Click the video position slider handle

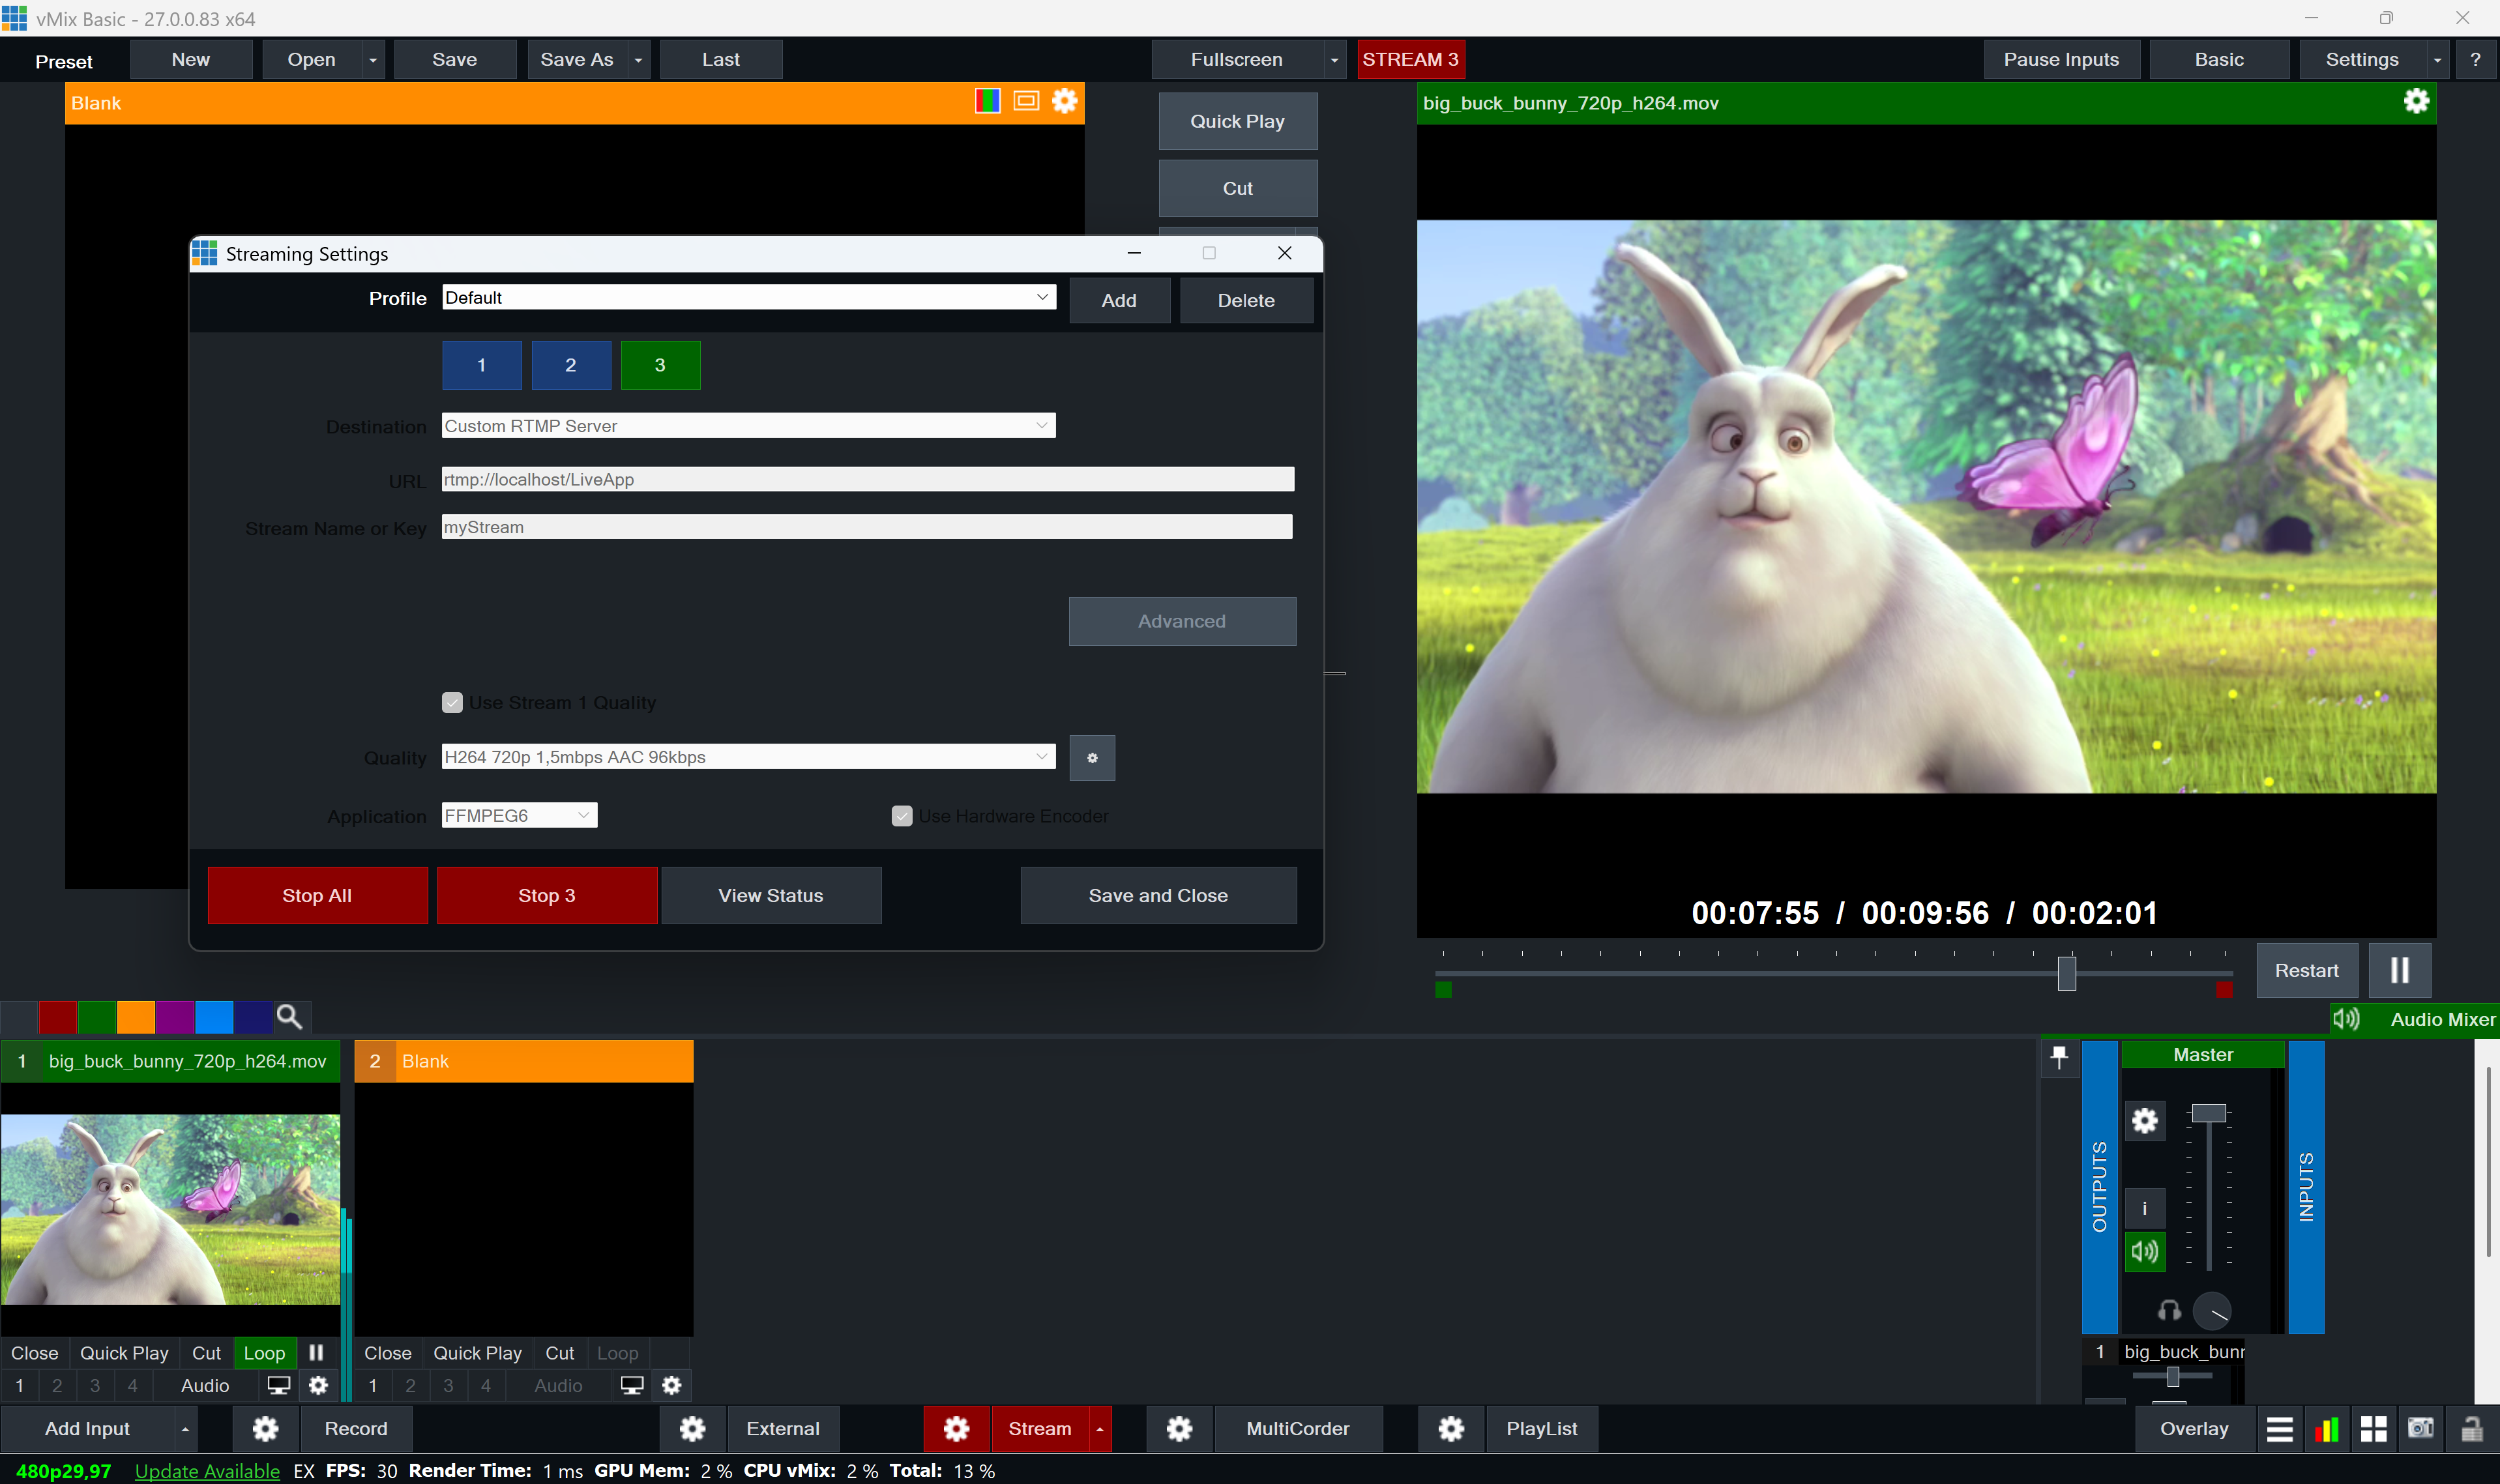pyautogui.click(x=2066, y=972)
